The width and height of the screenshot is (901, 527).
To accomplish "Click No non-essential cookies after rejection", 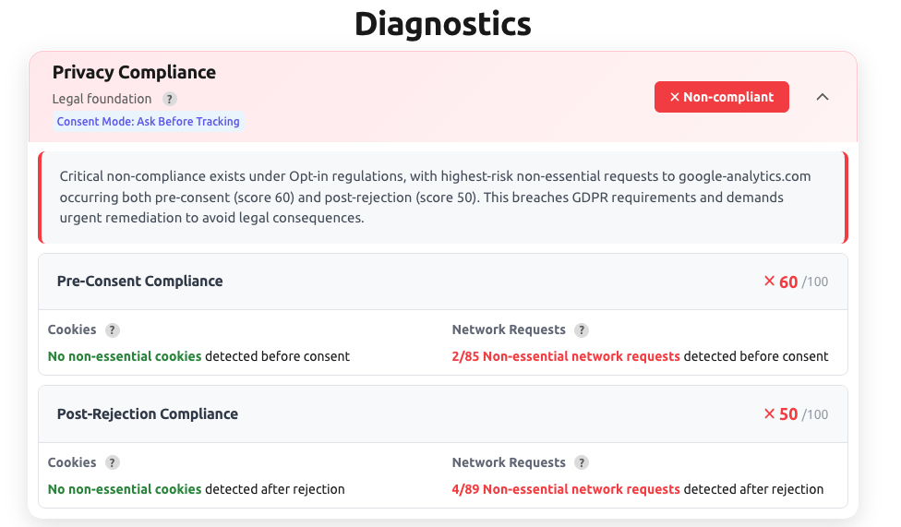I will point(125,489).
